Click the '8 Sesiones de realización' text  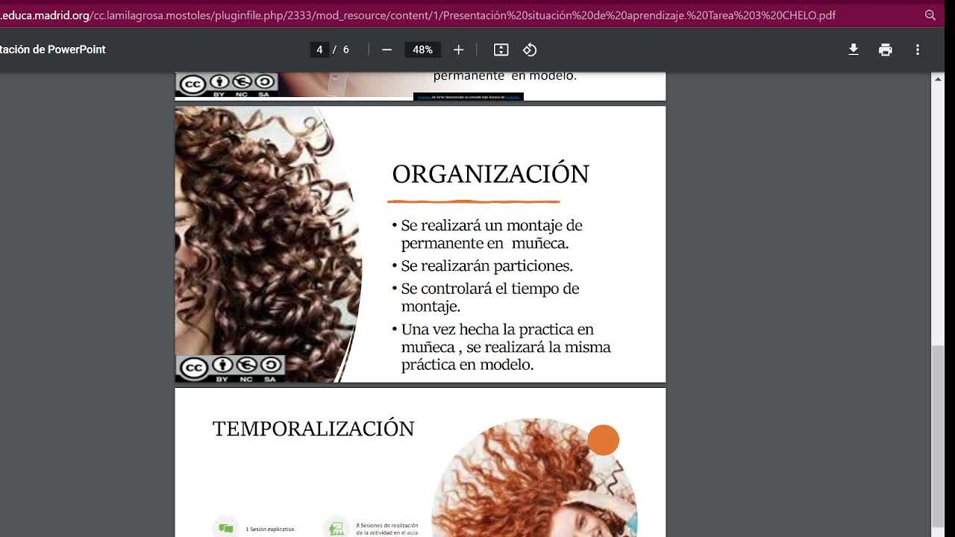[x=387, y=529]
